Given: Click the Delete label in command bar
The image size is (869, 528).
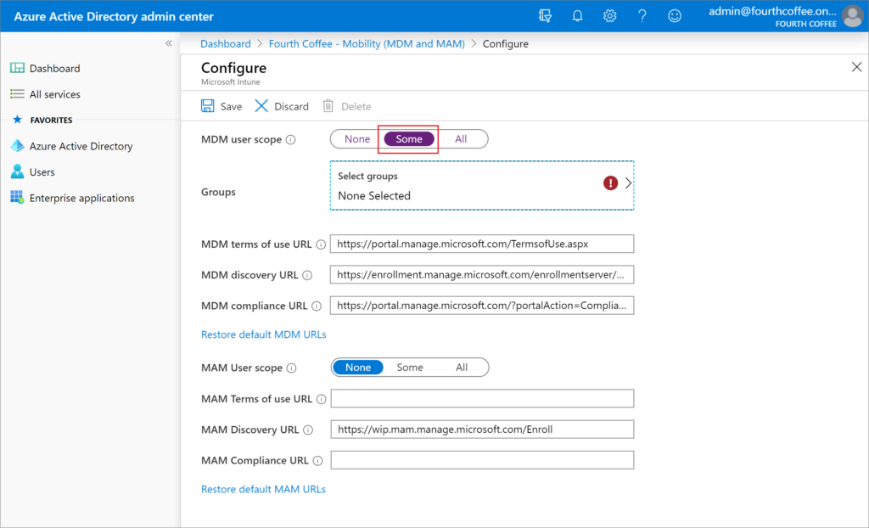Looking at the screenshot, I should tap(356, 106).
